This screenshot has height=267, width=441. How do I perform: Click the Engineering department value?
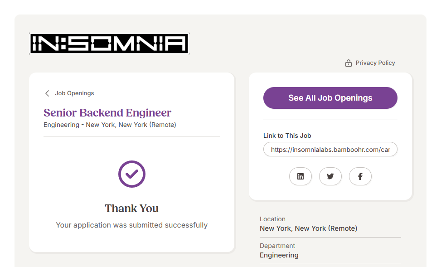coord(279,255)
